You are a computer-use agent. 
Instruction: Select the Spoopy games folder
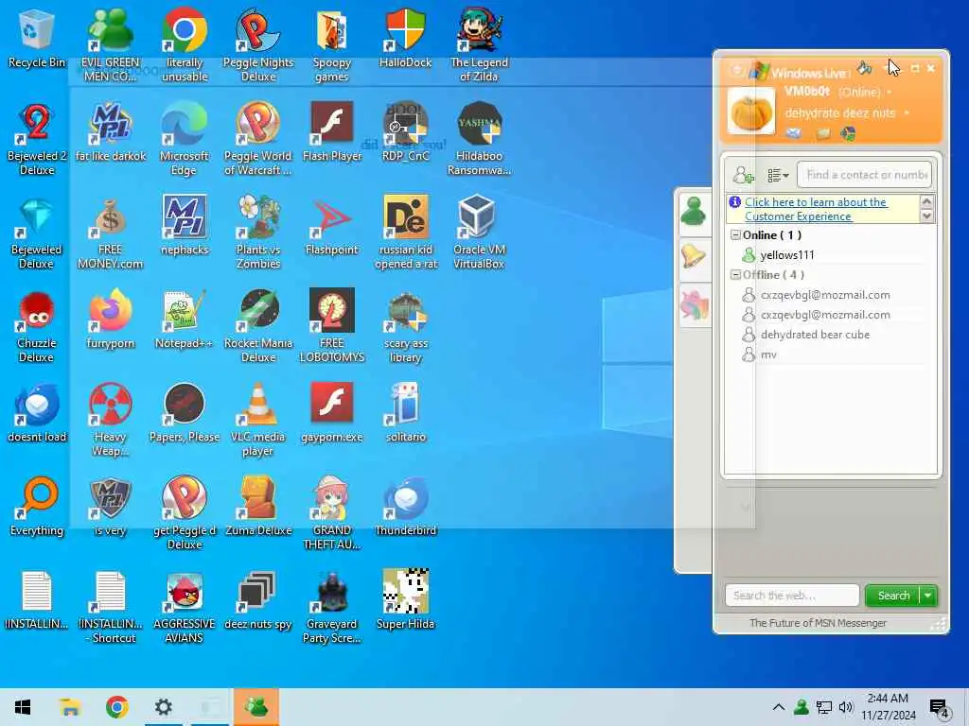coord(331,45)
